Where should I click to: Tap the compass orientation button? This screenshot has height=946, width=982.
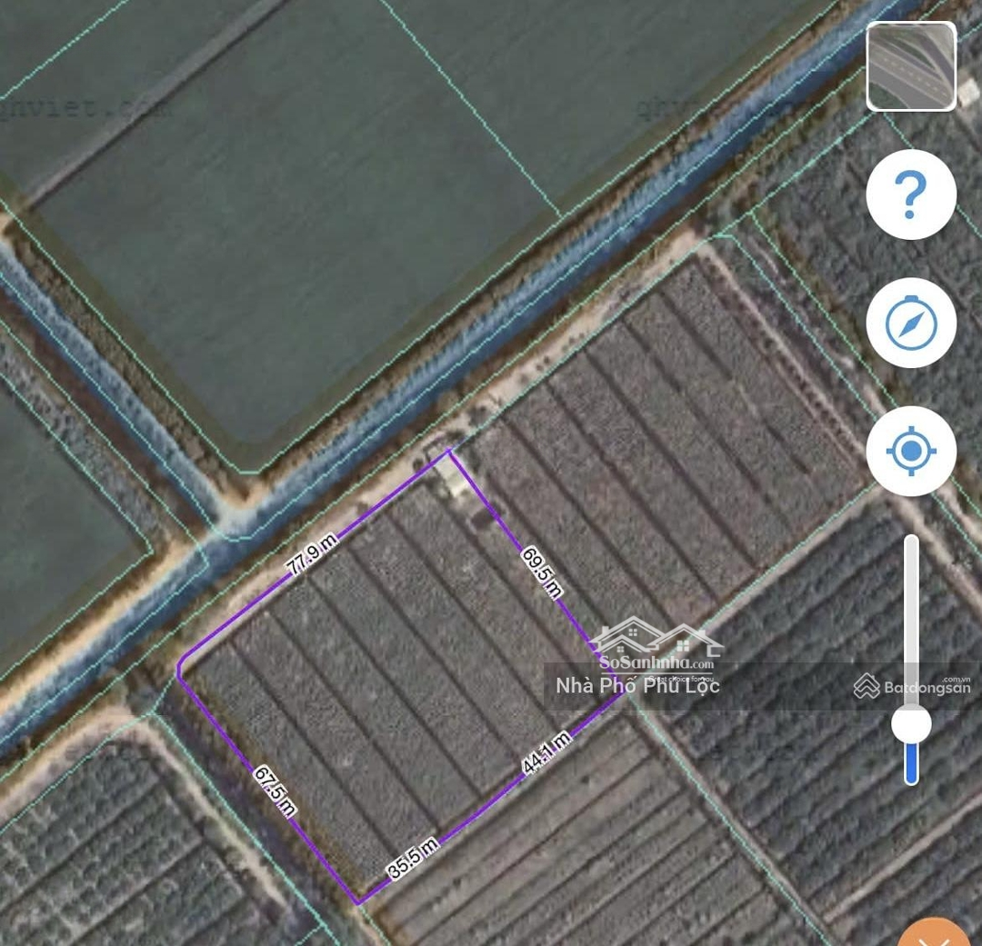[911, 323]
